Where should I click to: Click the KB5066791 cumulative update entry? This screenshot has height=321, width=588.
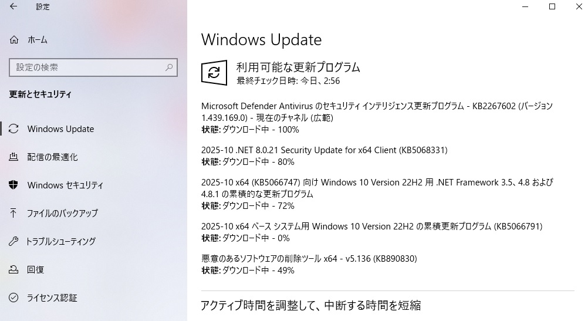pyautogui.click(x=371, y=227)
